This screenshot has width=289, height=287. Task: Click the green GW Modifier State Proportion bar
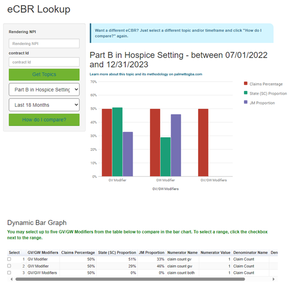click(165, 157)
